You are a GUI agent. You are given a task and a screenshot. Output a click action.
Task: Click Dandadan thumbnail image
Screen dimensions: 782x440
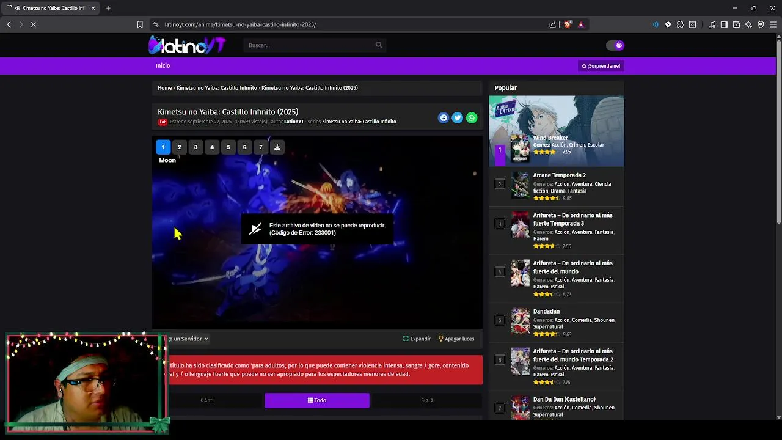(521, 321)
